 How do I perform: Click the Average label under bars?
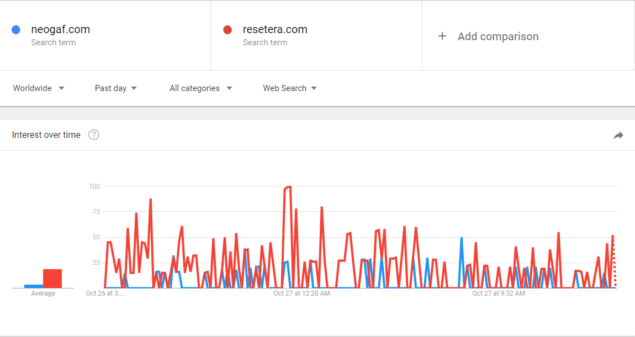pos(43,293)
